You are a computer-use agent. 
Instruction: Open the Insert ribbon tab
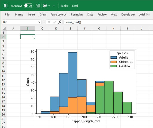click(31, 15)
